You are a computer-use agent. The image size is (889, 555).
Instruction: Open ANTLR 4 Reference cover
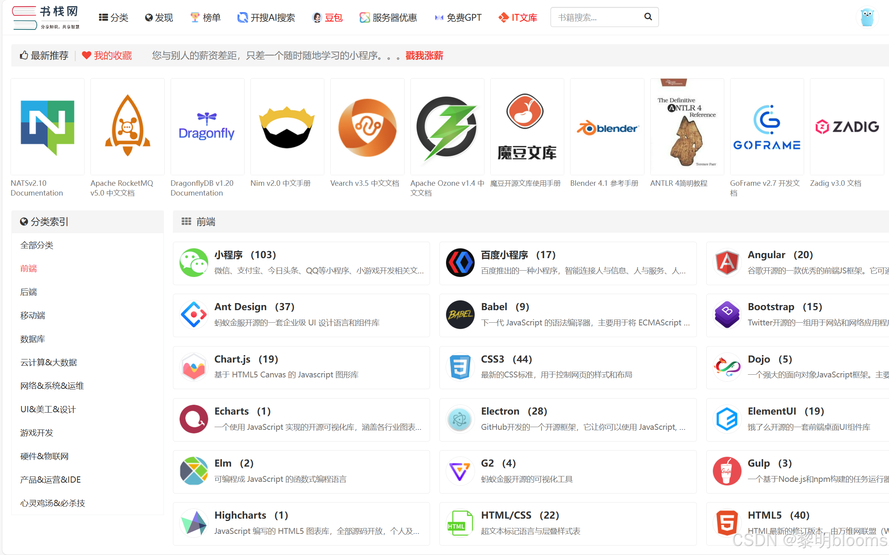pyautogui.click(x=687, y=127)
